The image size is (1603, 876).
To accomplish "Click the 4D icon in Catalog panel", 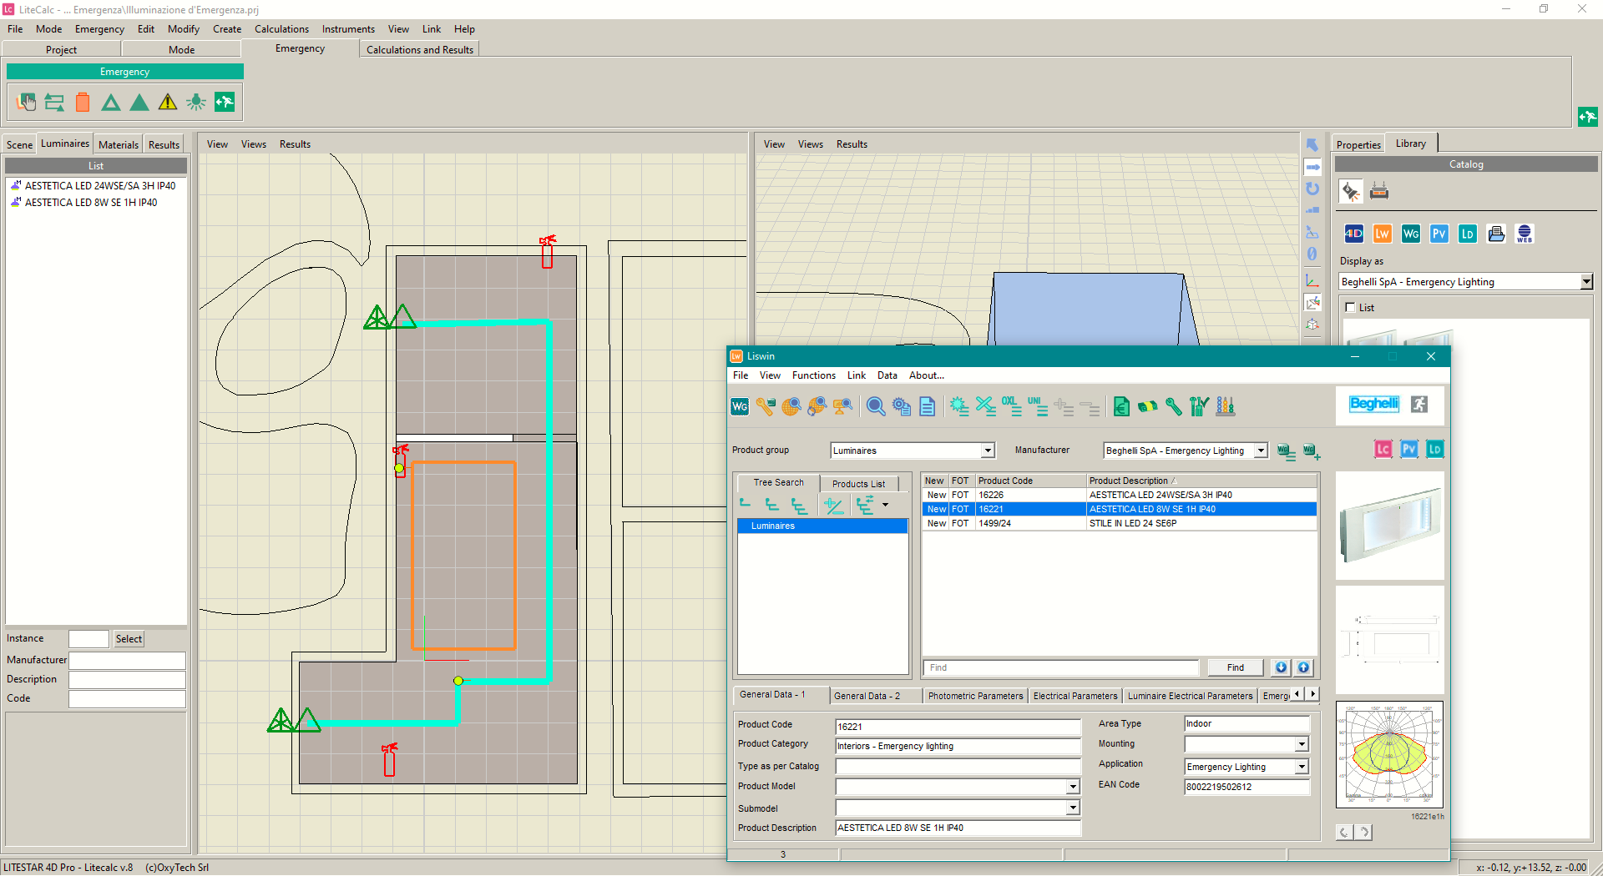I will (1353, 234).
